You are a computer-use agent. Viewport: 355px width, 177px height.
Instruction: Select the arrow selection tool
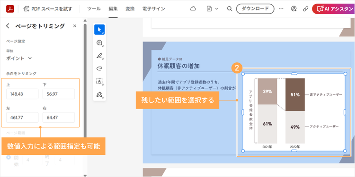tap(99, 30)
